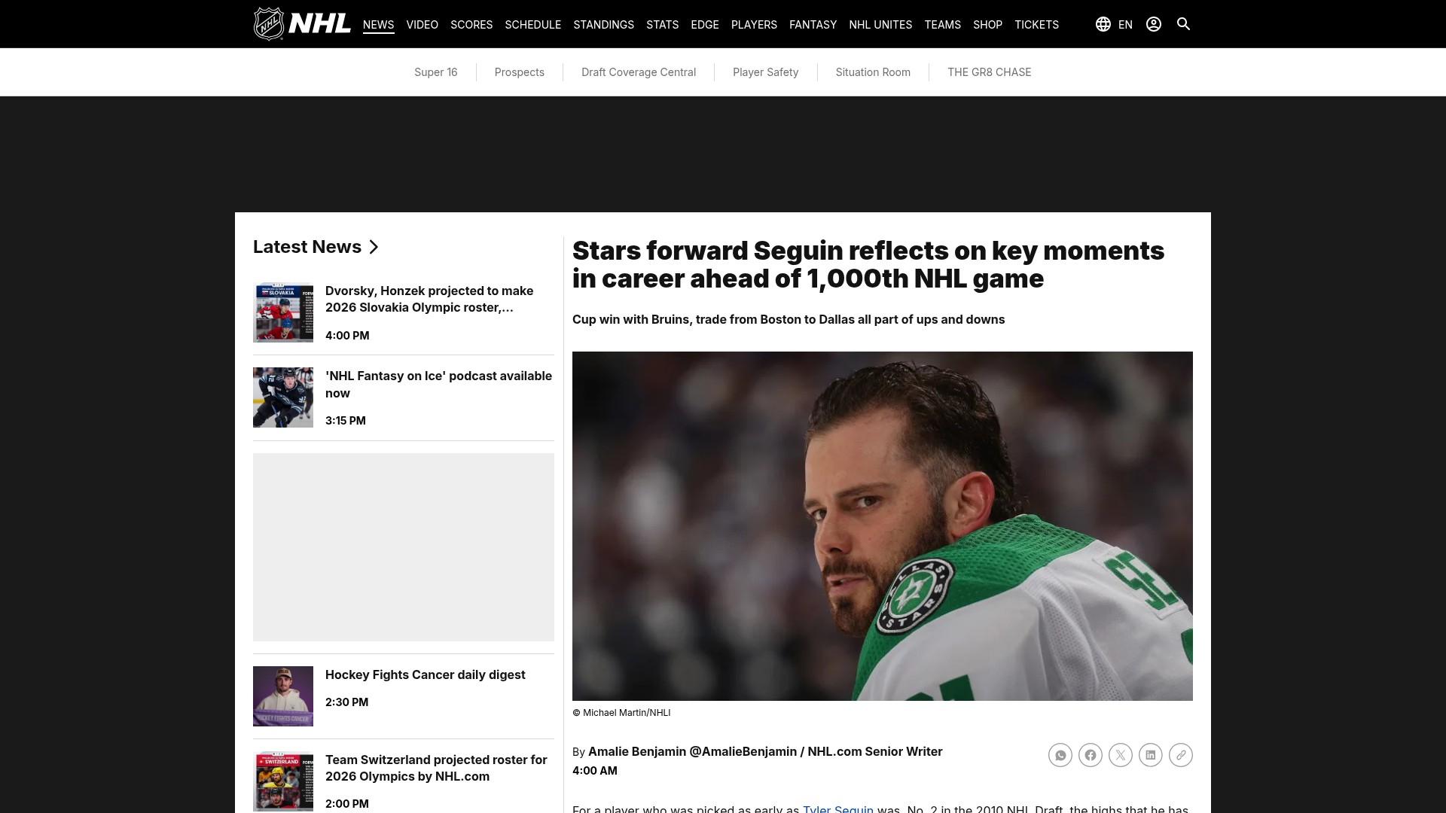
Task: Open the VIDEO menu item
Action: tap(422, 25)
